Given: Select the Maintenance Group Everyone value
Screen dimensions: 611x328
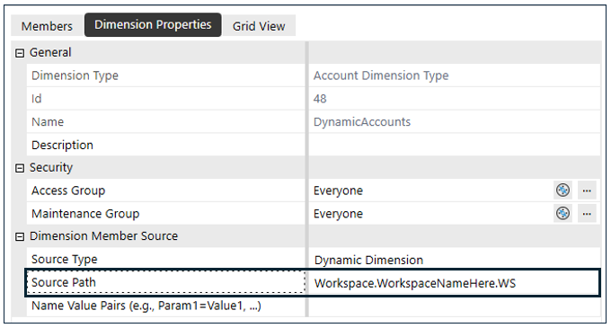Looking at the screenshot, I should (338, 214).
